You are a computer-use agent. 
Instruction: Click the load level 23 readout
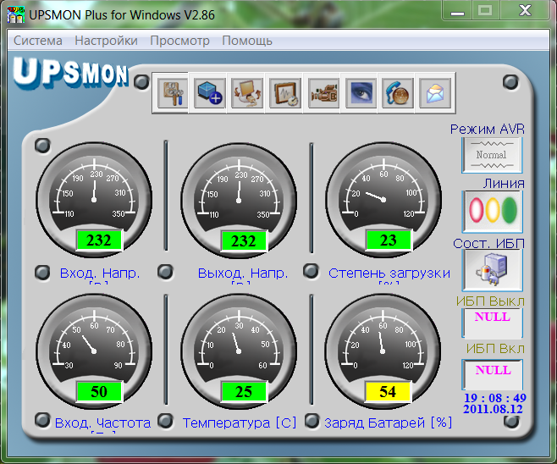389,240
